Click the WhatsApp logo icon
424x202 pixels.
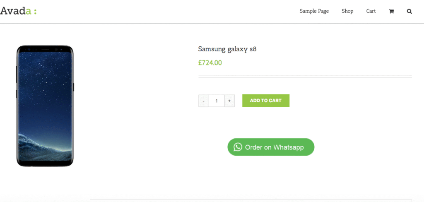pos(238,147)
